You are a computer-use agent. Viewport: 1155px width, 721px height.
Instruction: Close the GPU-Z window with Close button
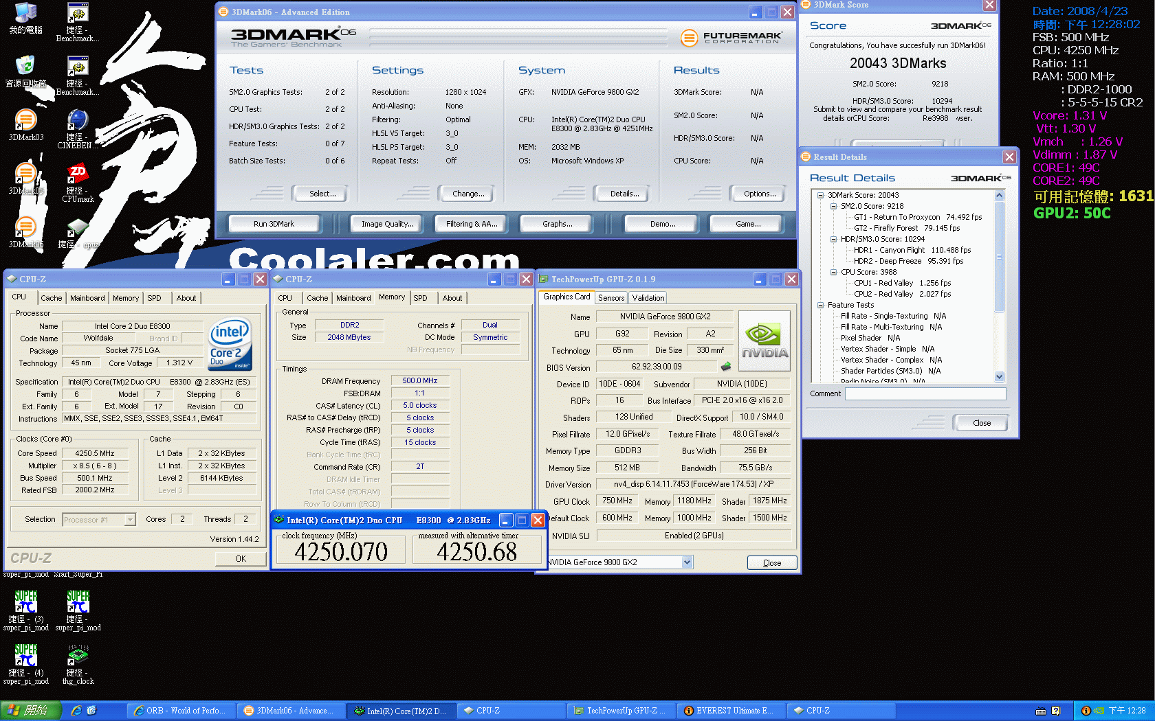tap(772, 563)
